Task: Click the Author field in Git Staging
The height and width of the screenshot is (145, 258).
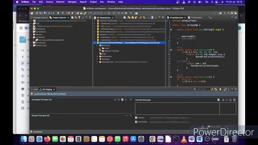Action: [x=193, y=118]
